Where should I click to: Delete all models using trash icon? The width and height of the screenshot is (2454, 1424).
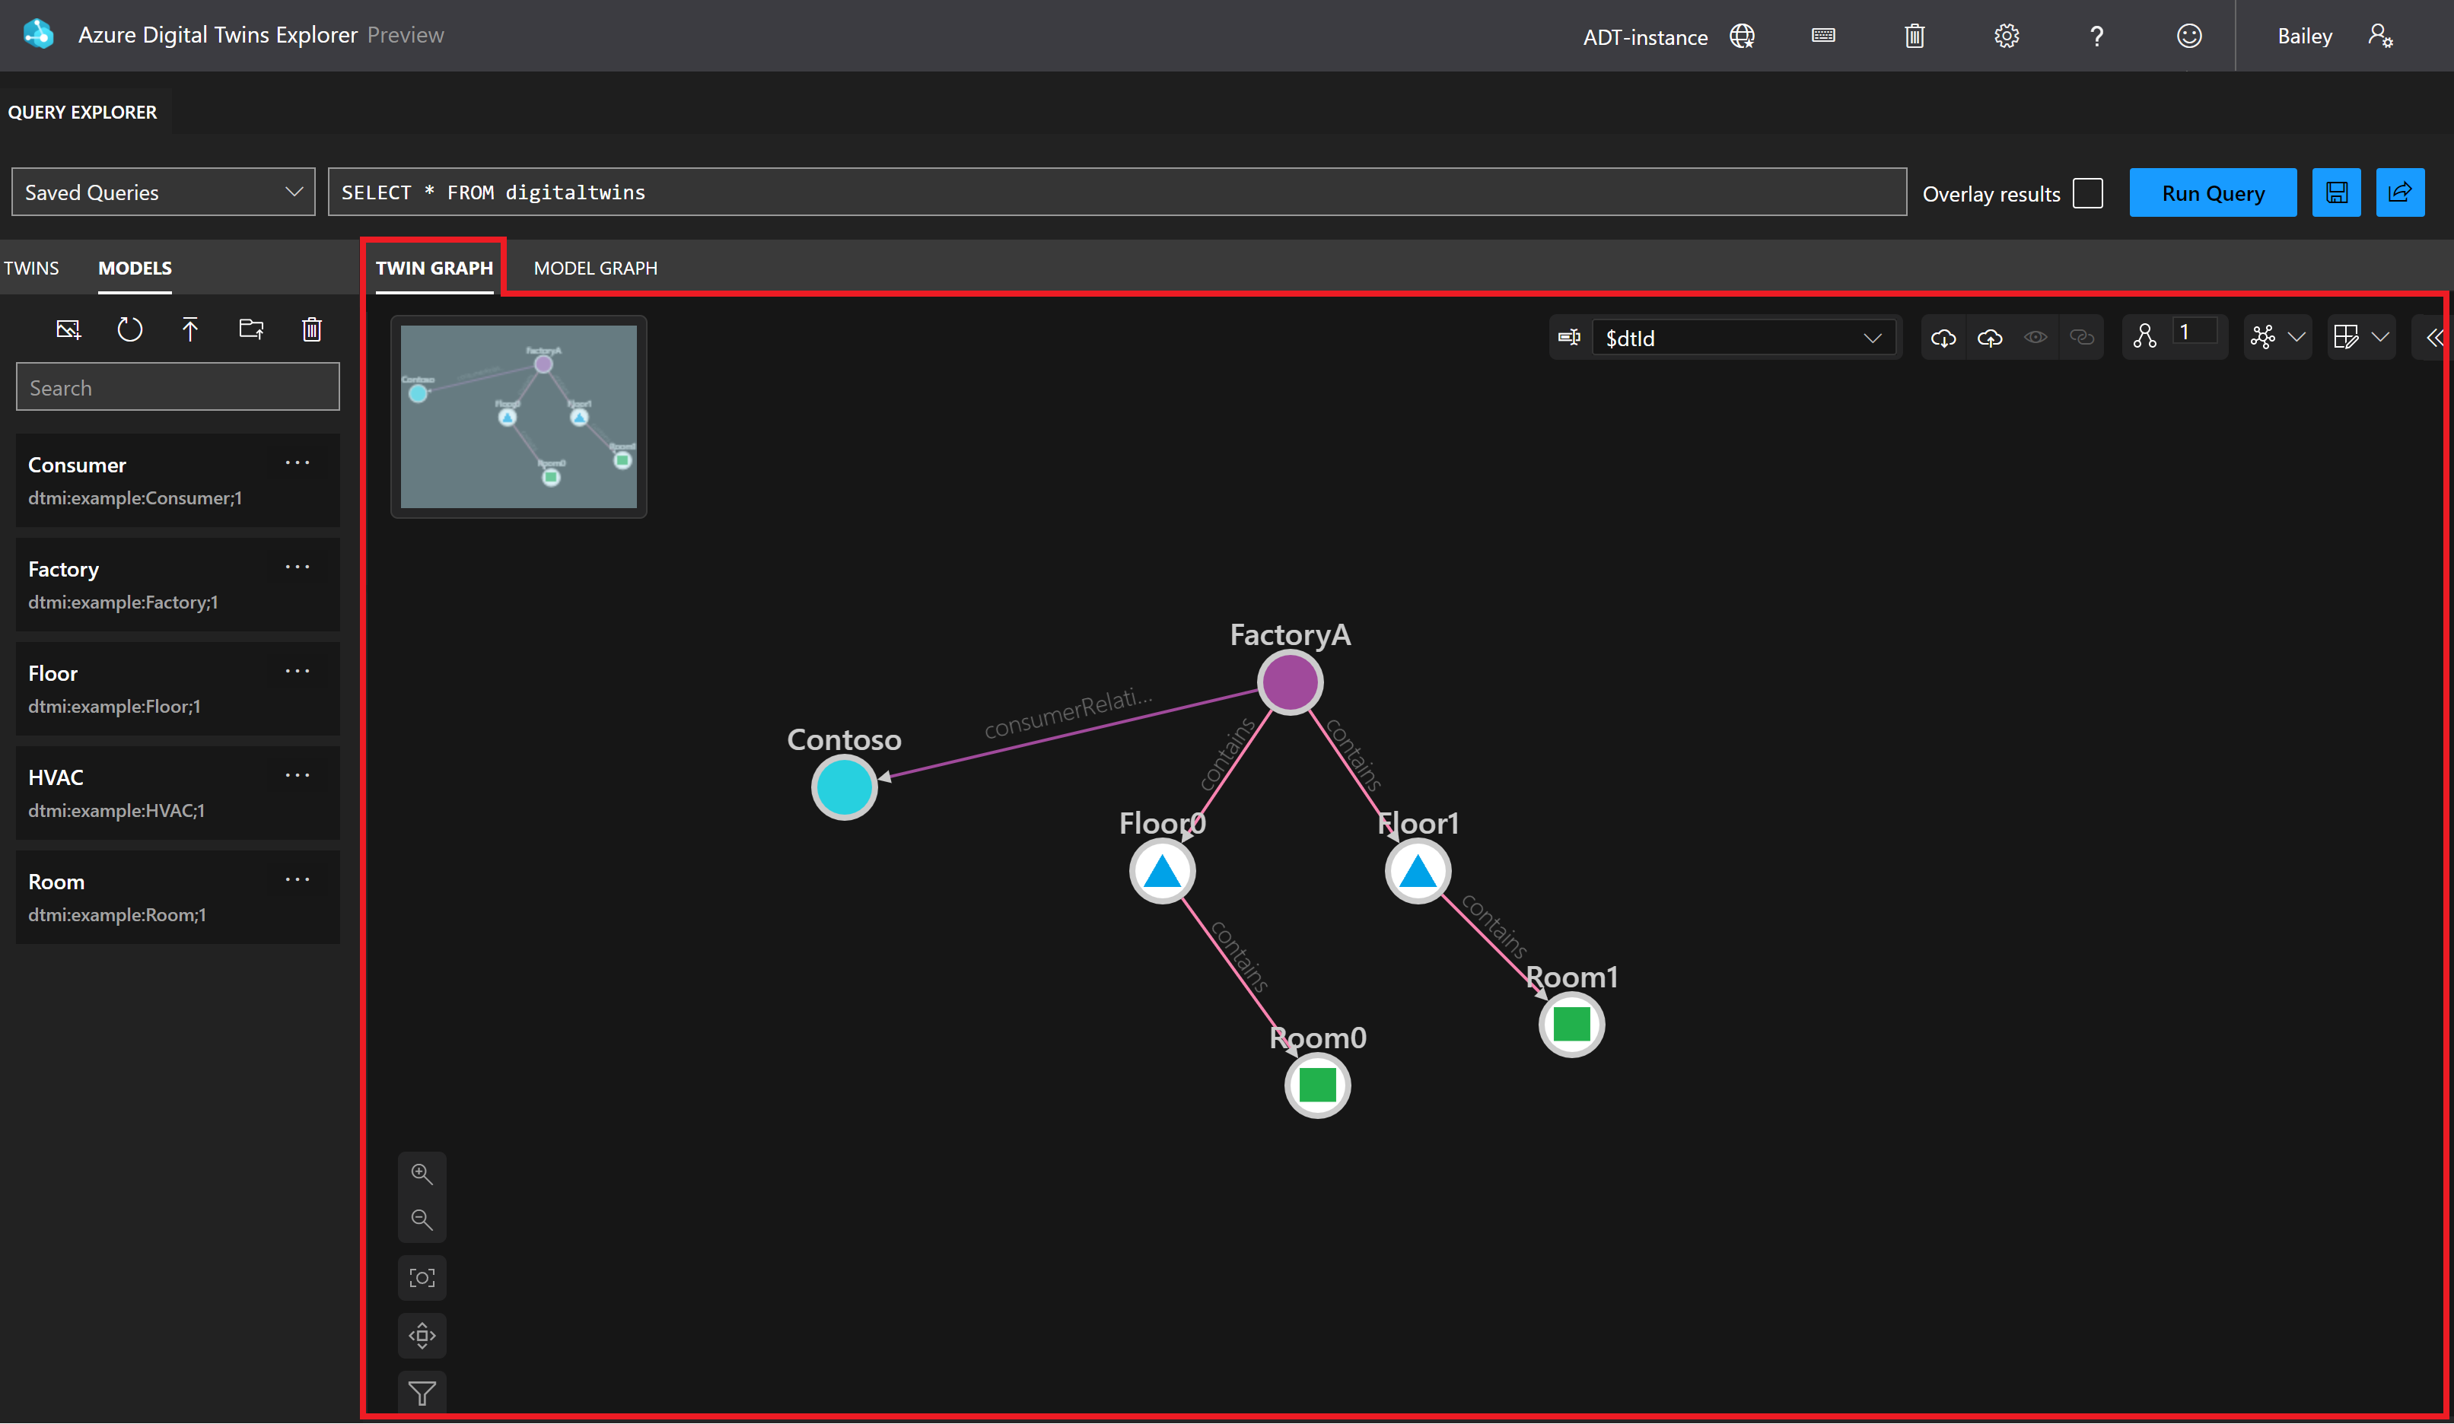coord(312,329)
